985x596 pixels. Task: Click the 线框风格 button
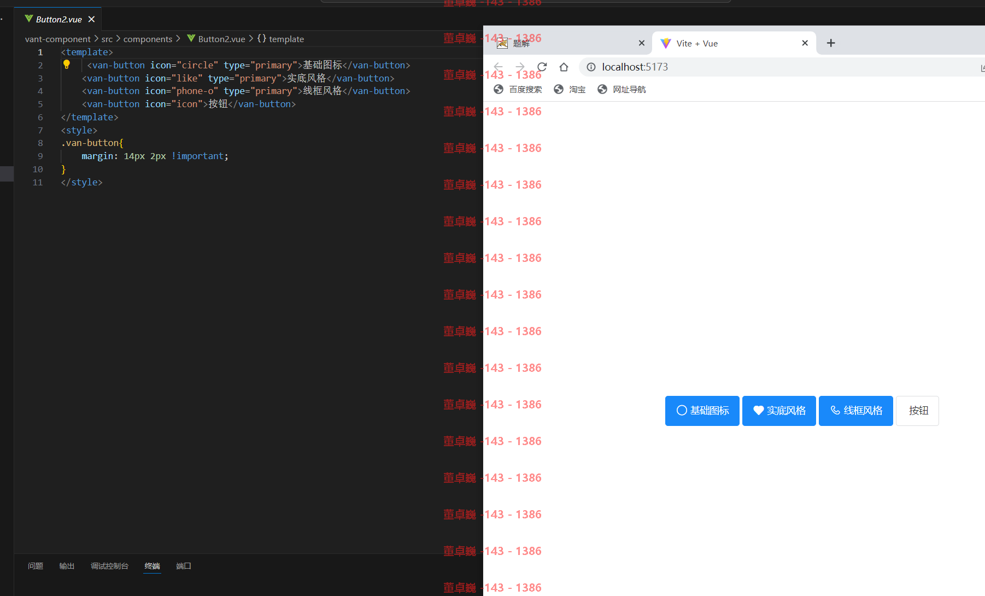tap(856, 411)
